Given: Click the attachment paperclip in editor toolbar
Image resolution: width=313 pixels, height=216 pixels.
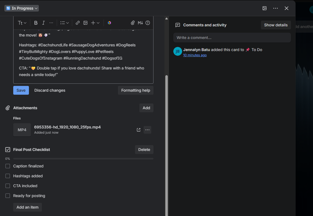Looking at the screenshot, I should tap(133, 23).
